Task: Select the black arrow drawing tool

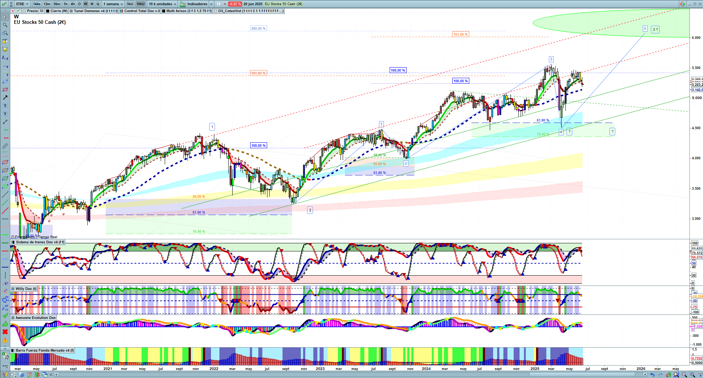Action: click(x=5, y=98)
